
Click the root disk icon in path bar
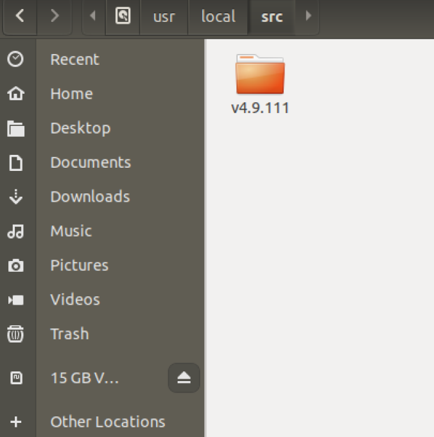tap(123, 16)
